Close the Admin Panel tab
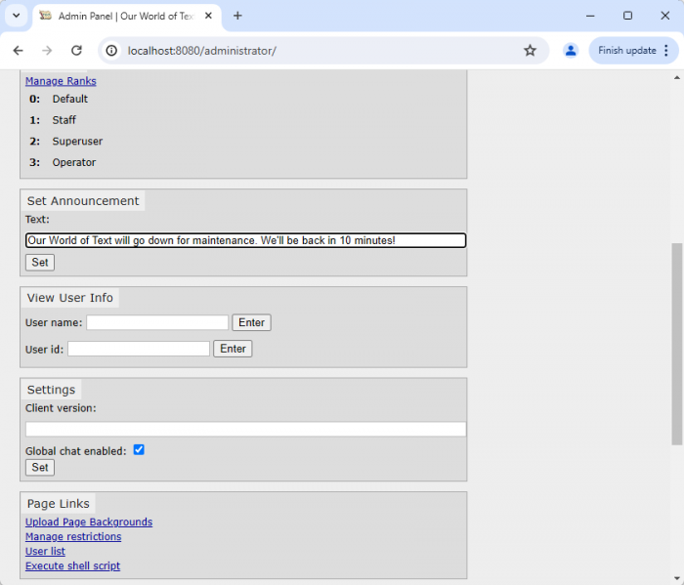This screenshot has width=684, height=585. click(x=209, y=16)
